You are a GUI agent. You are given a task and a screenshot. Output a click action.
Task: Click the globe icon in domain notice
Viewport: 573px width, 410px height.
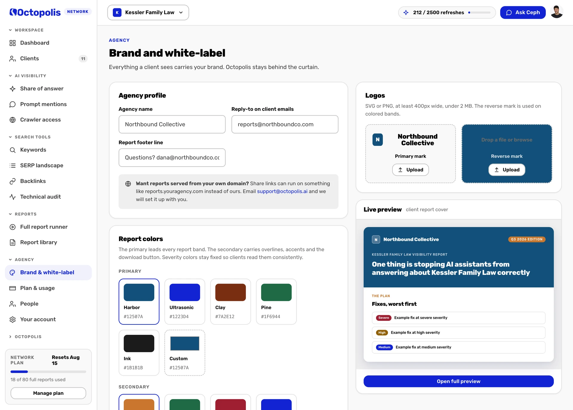pos(128,184)
